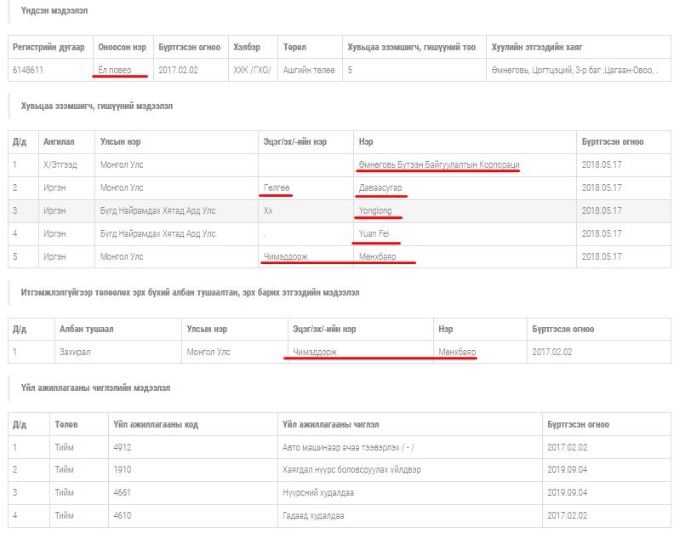The image size is (691, 534).
Task: Select the company name Ёл повер
Action: [115, 69]
